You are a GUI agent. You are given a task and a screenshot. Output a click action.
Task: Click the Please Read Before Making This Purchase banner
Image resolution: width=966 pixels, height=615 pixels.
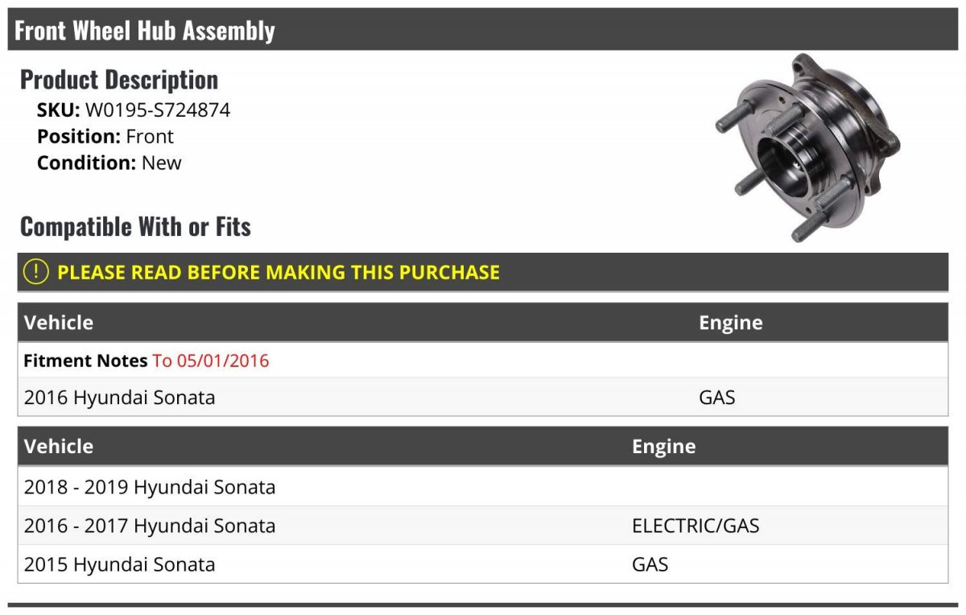click(x=483, y=272)
